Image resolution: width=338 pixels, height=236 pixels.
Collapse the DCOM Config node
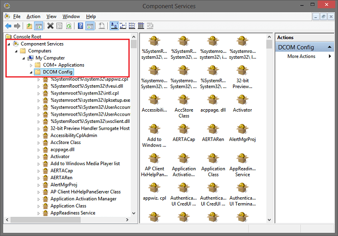click(x=31, y=72)
